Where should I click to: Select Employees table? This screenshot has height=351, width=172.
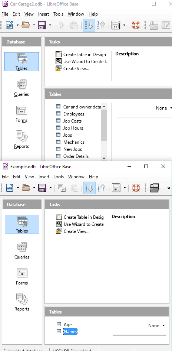tap(70, 114)
